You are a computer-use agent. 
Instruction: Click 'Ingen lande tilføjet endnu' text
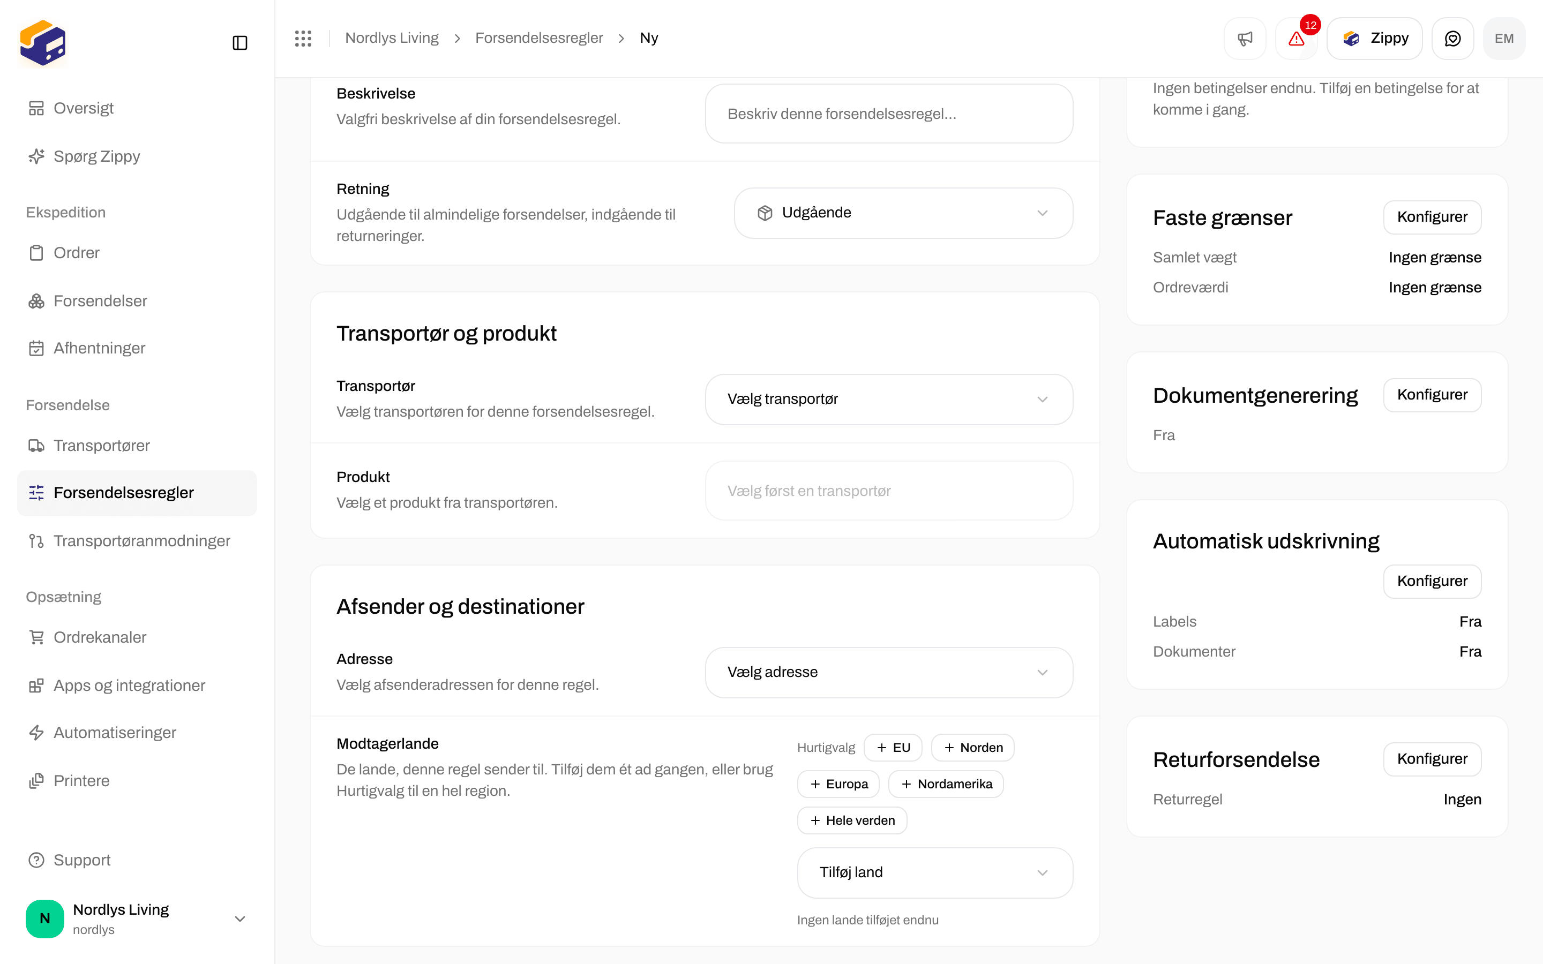click(867, 920)
